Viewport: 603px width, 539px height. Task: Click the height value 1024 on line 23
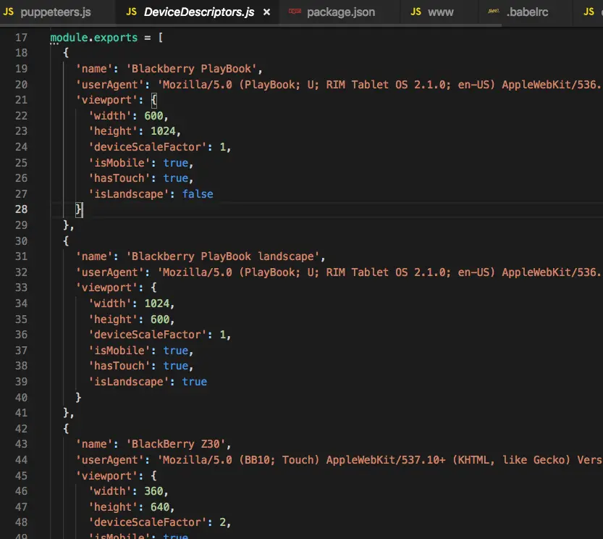163,131
